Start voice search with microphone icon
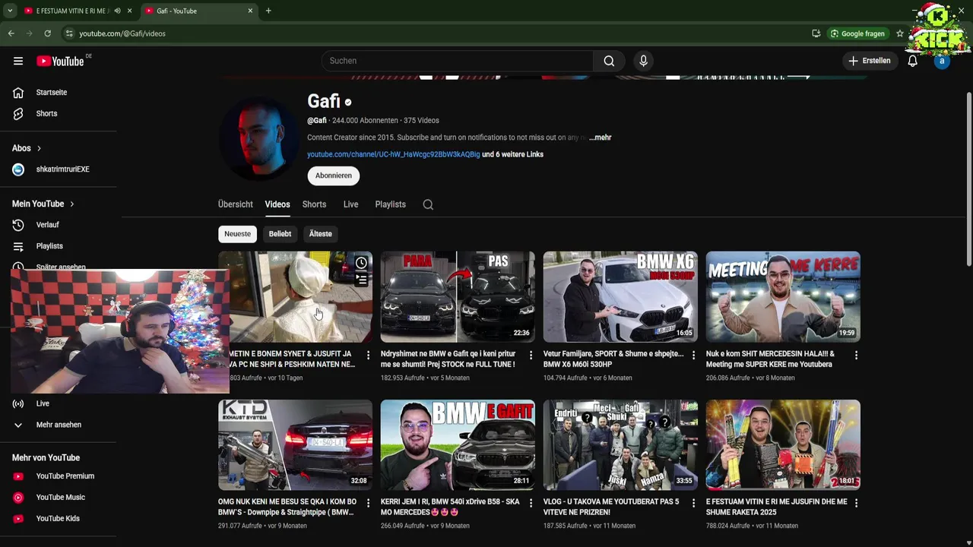973x547 pixels. [643, 61]
